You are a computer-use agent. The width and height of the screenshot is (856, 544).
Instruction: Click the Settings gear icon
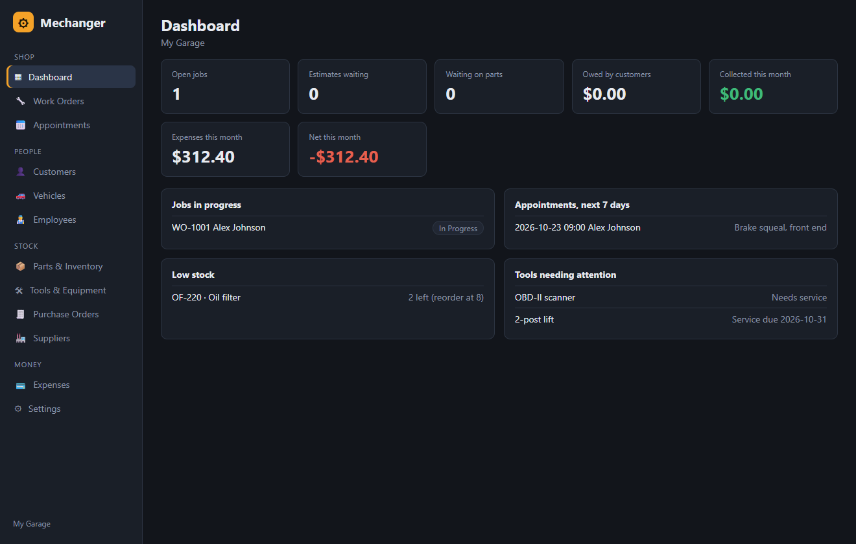18,409
